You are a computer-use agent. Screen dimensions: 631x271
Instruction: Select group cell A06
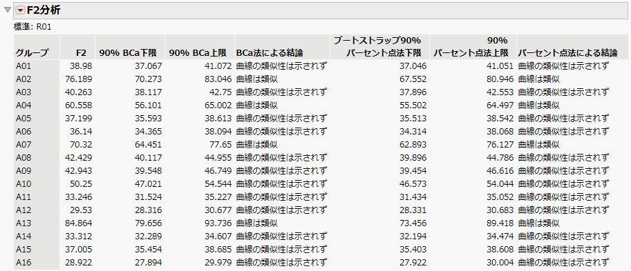click(23, 131)
